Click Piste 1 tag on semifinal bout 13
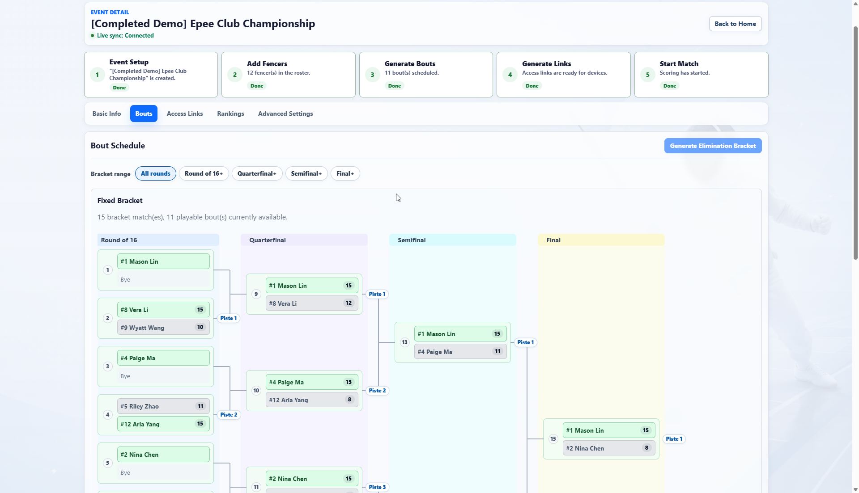Viewport: 859px width, 493px height. pyautogui.click(x=526, y=342)
